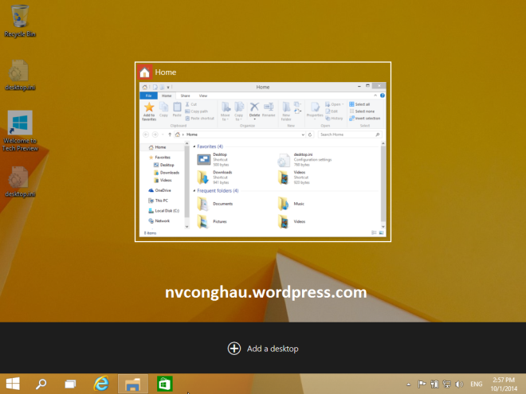
Task: Open the network tray icon
Action: (447, 384)
